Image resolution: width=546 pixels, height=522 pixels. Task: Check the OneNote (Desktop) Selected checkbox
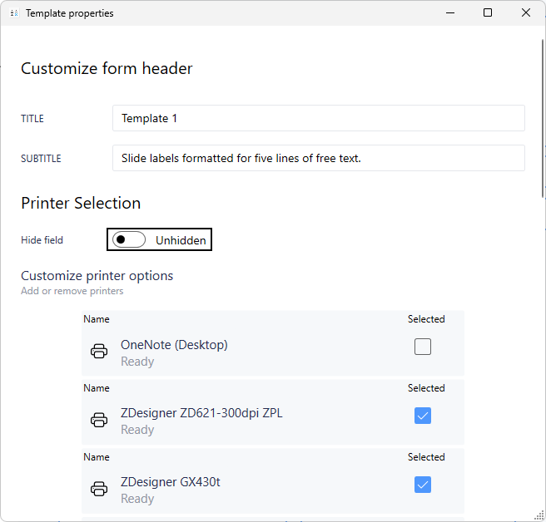click(x=423, y=347)
